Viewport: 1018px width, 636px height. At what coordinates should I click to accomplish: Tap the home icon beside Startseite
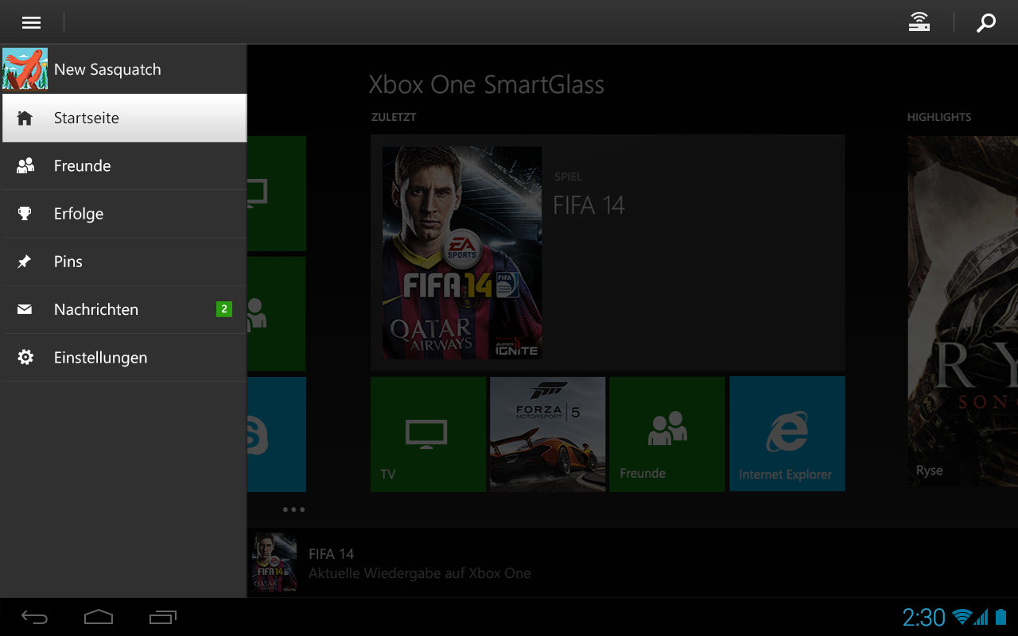click(x=25, y=118)
